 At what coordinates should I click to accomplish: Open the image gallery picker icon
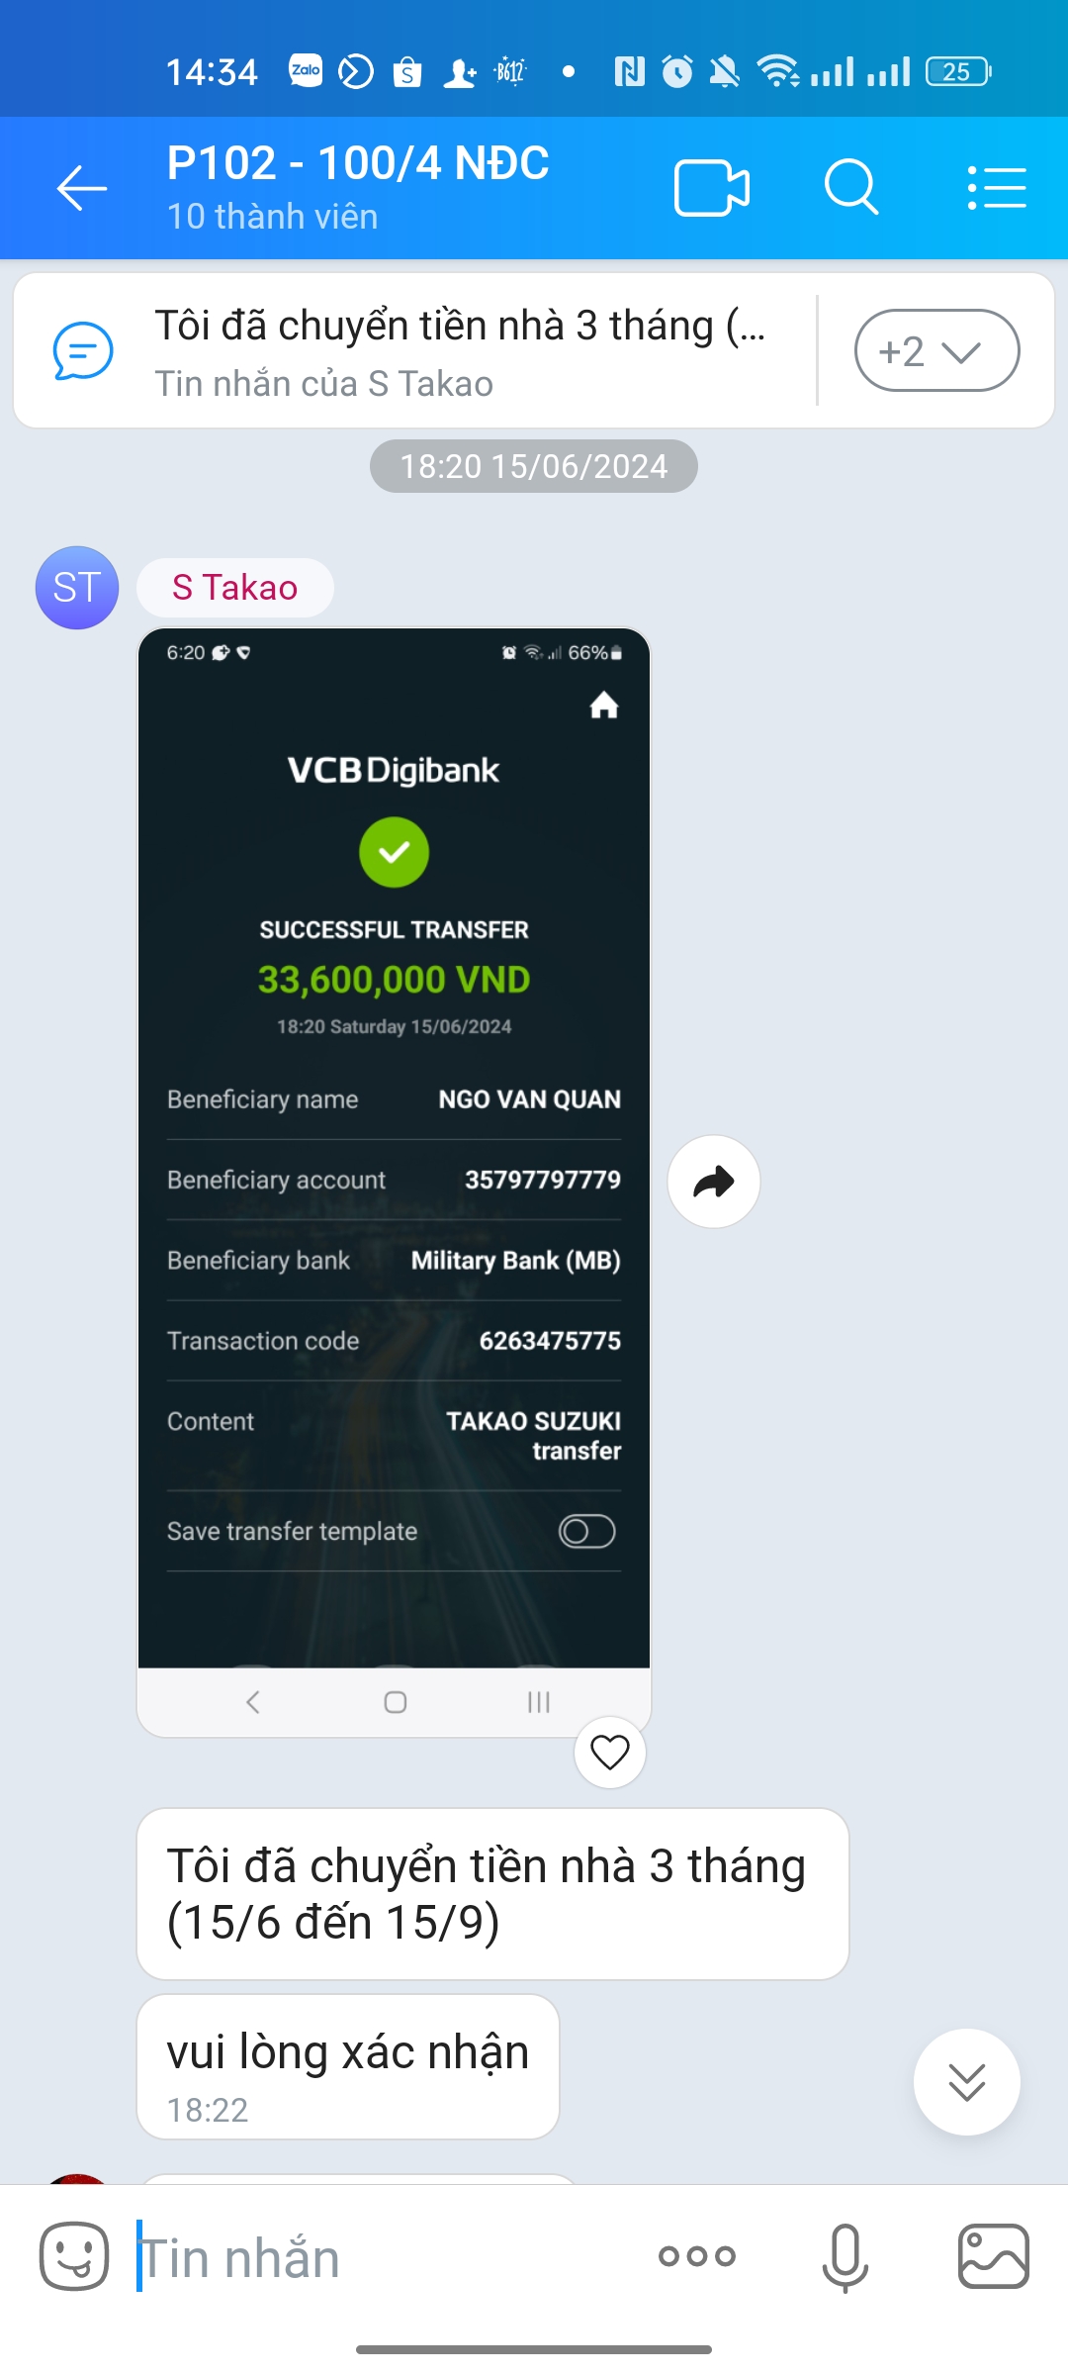994,2256
